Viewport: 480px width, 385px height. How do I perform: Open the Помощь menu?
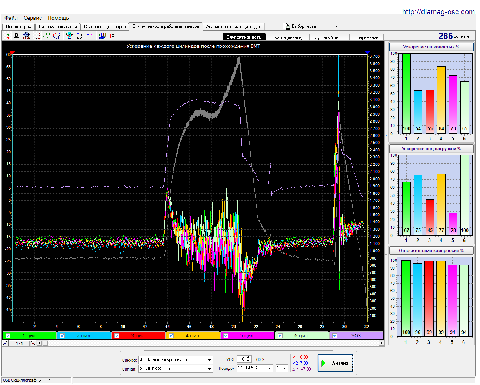58,18
